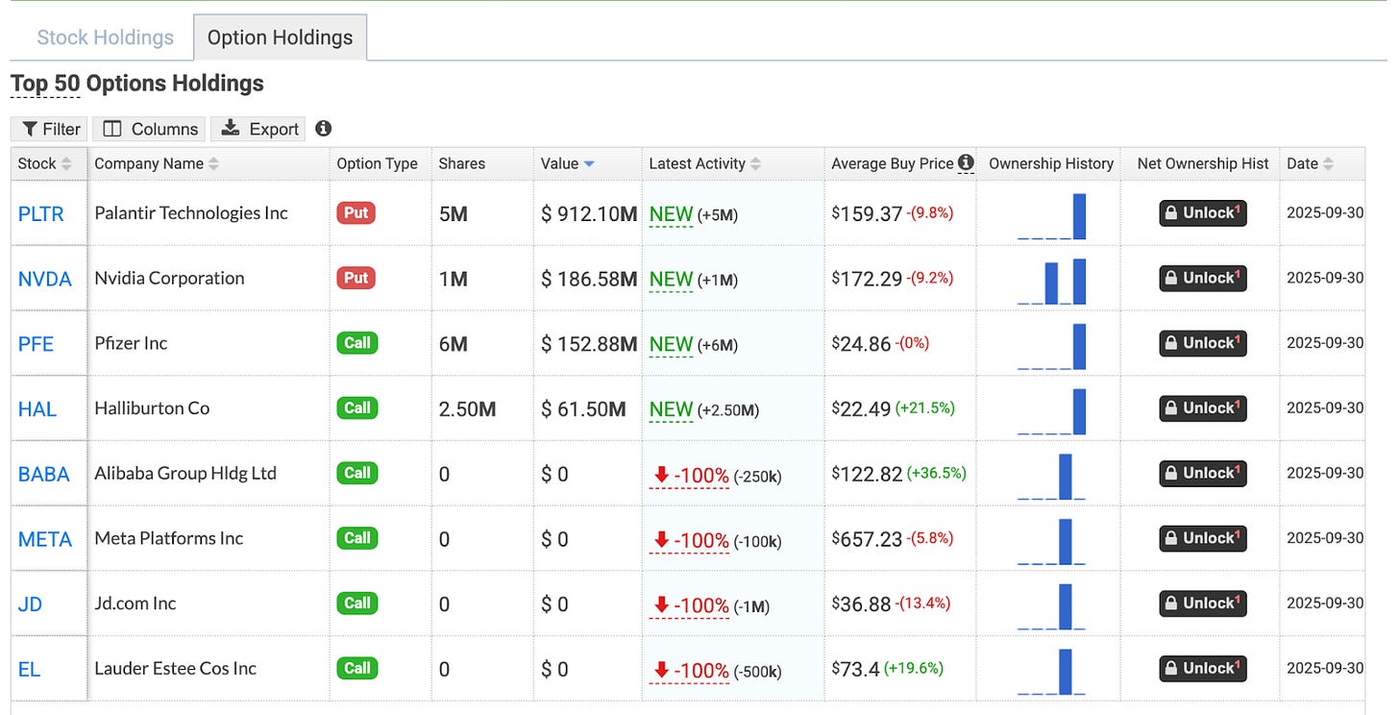Viewport: 1399px width, 715px height.
Task: Unlock net ownership for Jd.com row
Action: pos(1203,604)
